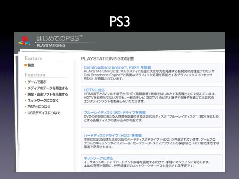The height and width of the screenshot is (179, 239).
Task: Follow the ブルーレイディスク (BD) ドライブを搭載 link
Action: [x=115, y=113]
